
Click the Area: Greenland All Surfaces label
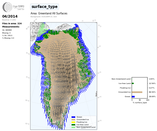(x=49, y=13)
